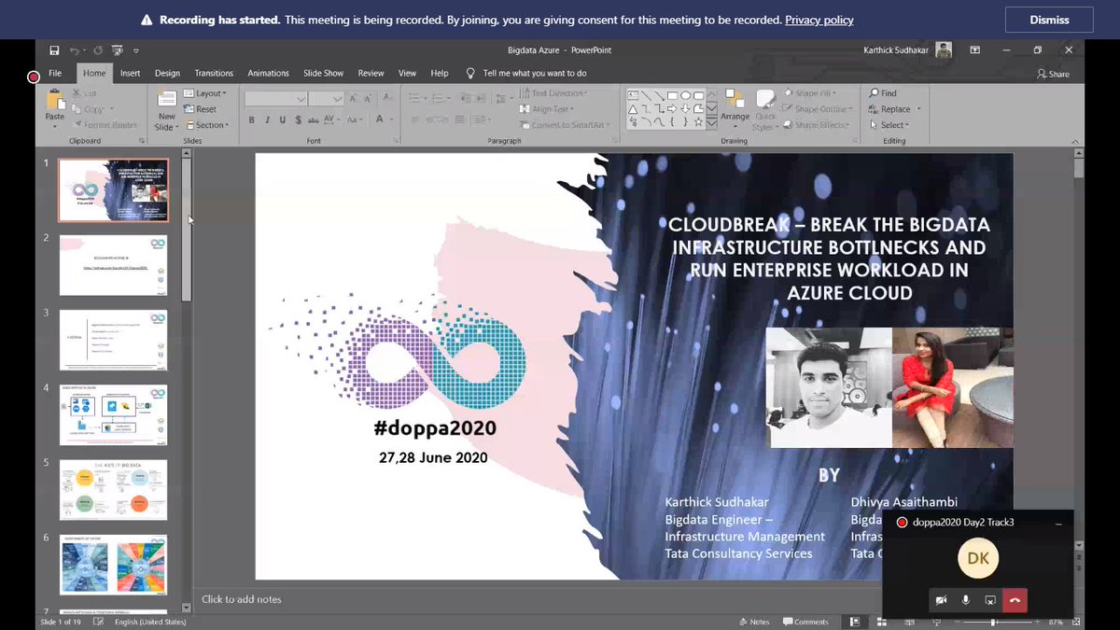1120x630 pixels.
Task: Click the Share button
Action: click(1053, 74)
